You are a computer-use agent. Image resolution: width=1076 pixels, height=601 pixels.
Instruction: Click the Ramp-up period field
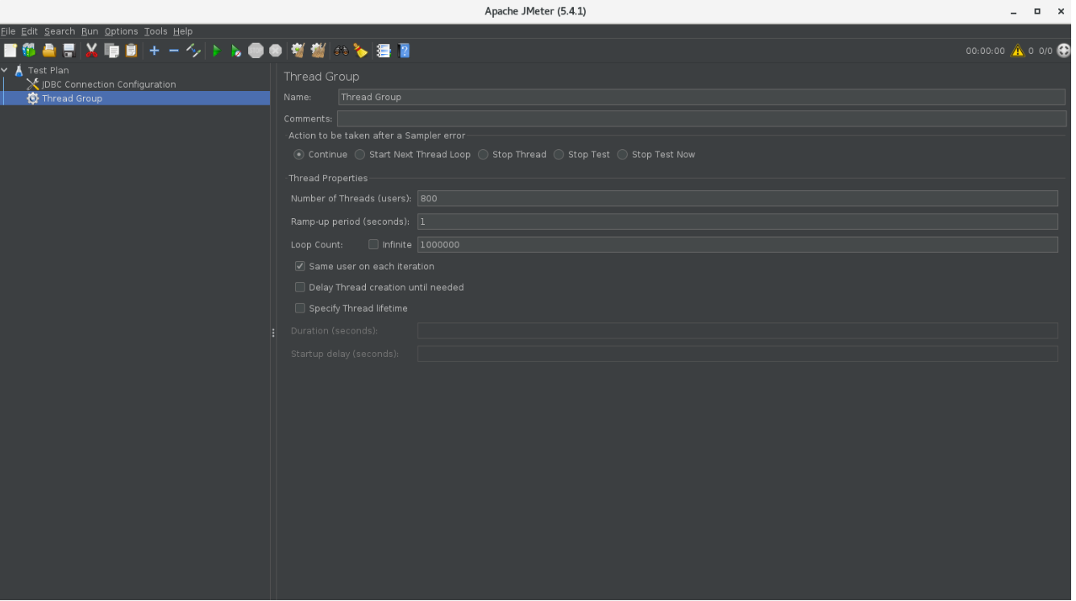coord(737,222)
